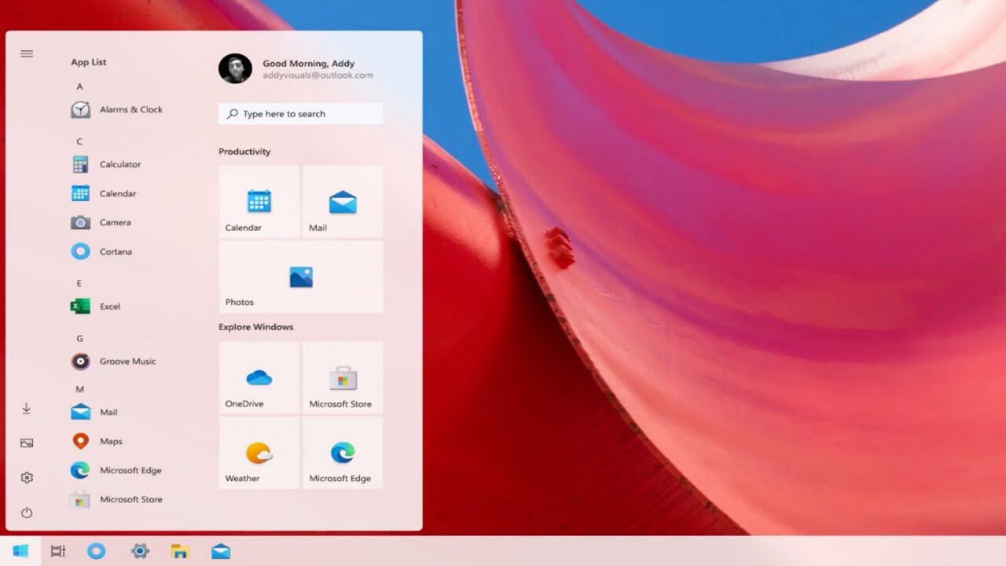The width and height of the screenshot is (1006, 566).
Task: Open Maps from the app list
Action: point(97,441)
